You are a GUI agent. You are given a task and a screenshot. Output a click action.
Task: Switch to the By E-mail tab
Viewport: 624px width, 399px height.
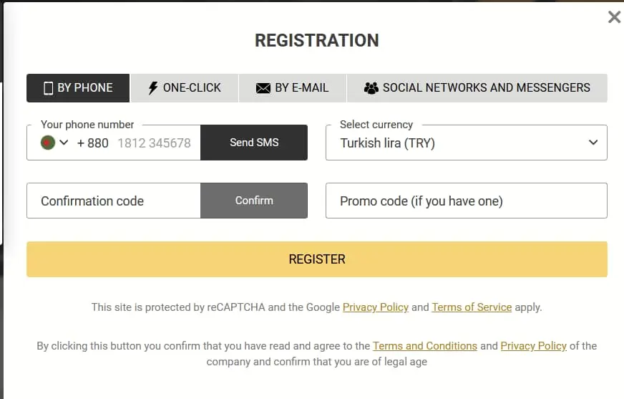pyautogui.click(x=293, y=88)
